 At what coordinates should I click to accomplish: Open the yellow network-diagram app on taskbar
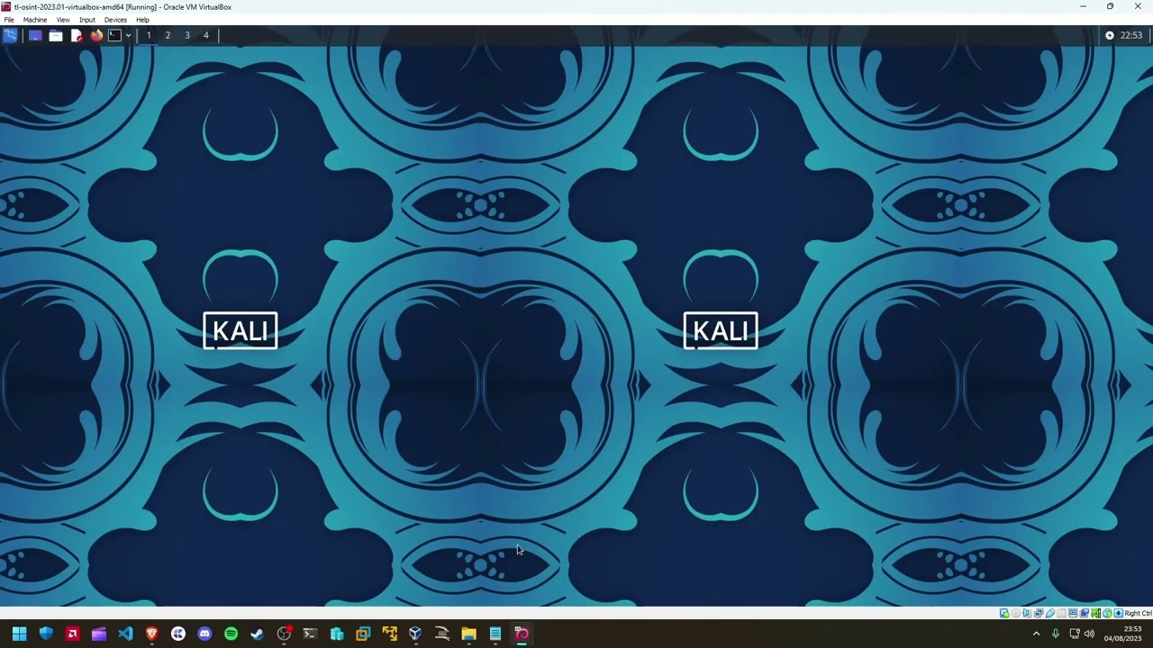[389, 634]
